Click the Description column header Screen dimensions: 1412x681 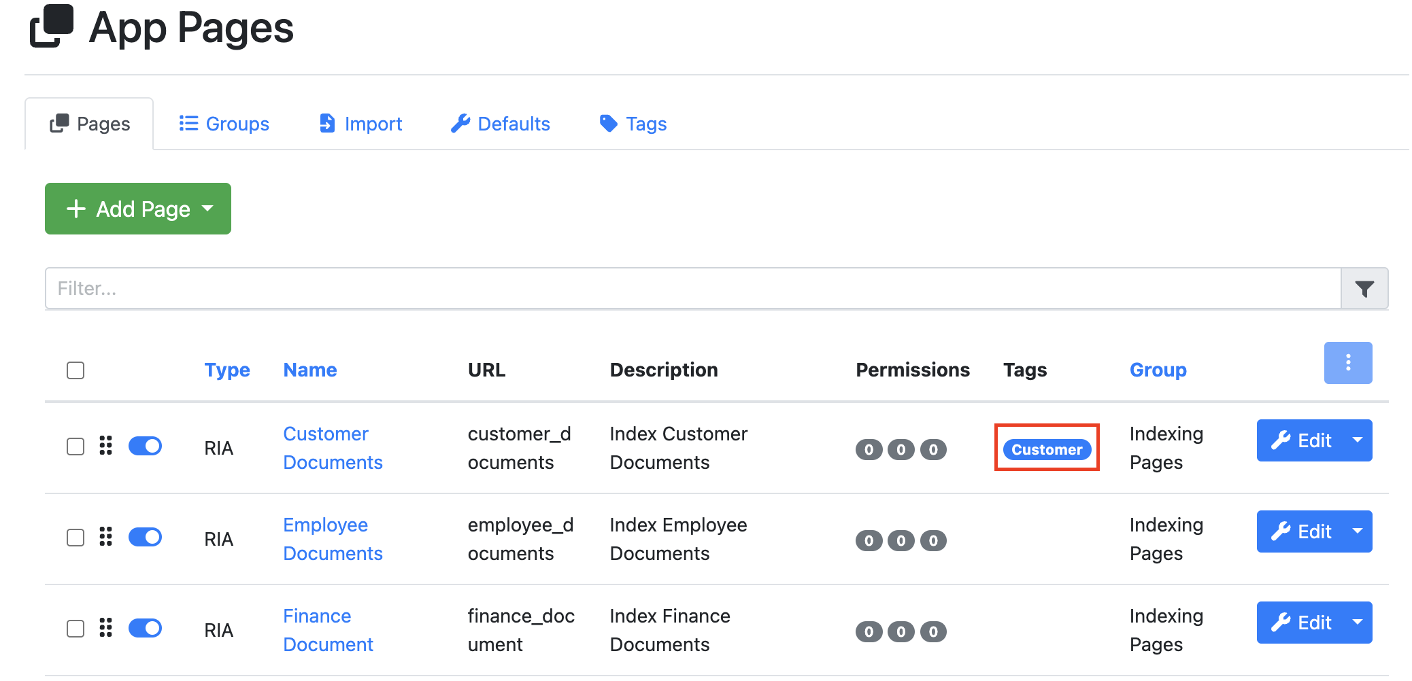tap(664, 370)
